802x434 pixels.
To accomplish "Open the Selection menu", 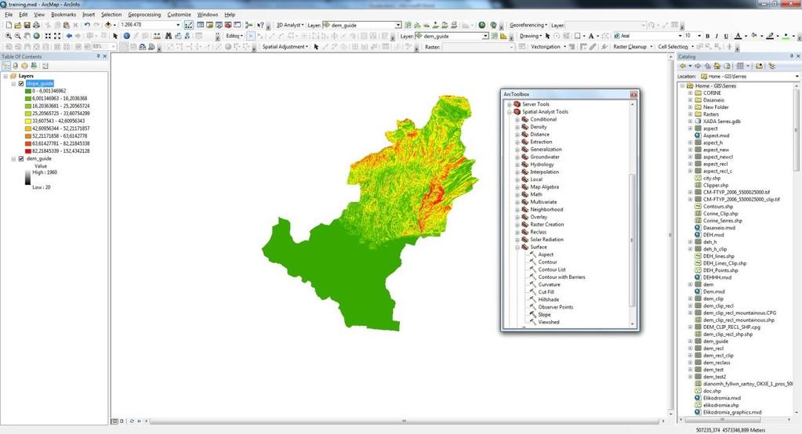I will pyautogui.click(x=111, y=15).
